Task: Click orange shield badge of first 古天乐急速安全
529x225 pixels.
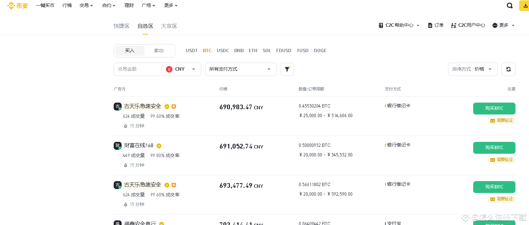Action: coord(174,107)
